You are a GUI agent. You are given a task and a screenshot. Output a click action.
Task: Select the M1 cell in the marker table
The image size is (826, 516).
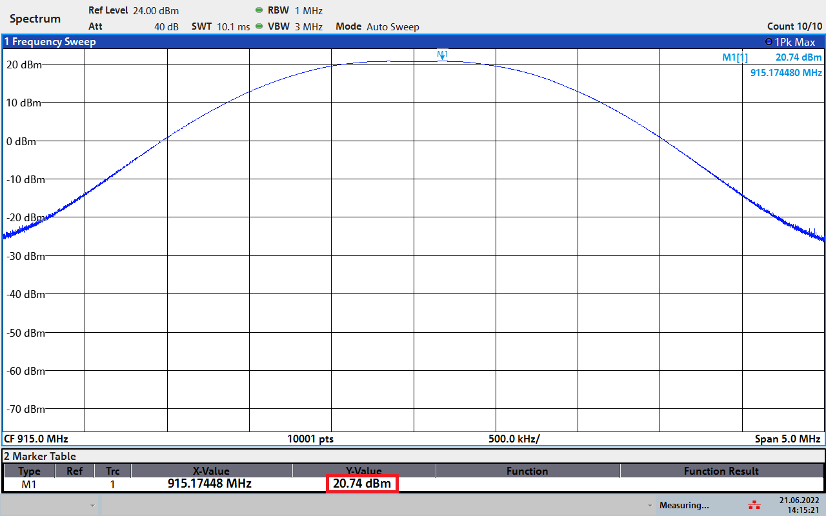pyautogui.click(x=29, y=484)
